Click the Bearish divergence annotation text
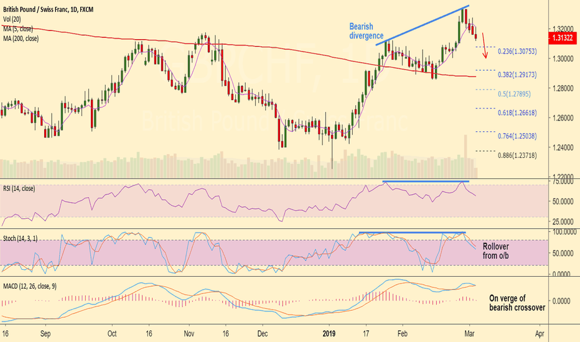 [366, 31]
